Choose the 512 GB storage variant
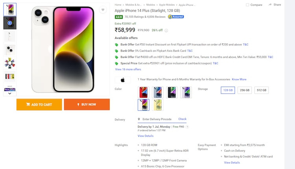The height and width of the screenshot is (169, 295). coord(262,90)
